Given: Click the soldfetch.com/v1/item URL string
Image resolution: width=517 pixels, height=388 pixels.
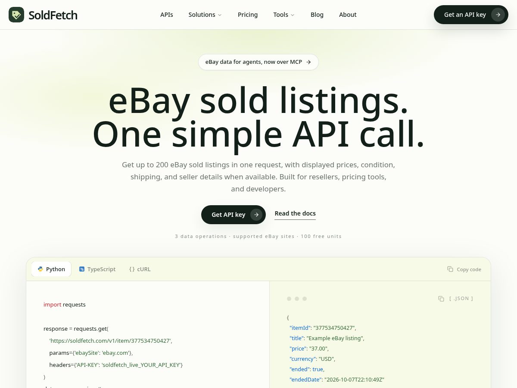Looking at the screenshot, I should [x=111, y=341].
